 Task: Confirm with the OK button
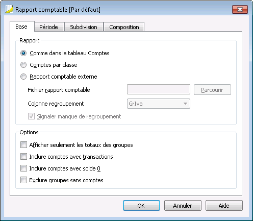141,206
